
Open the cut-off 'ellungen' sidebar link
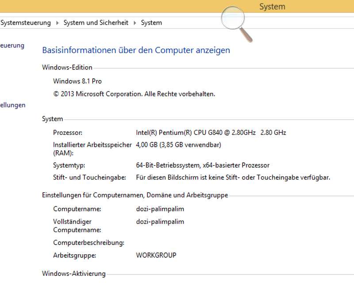point(13,105)
